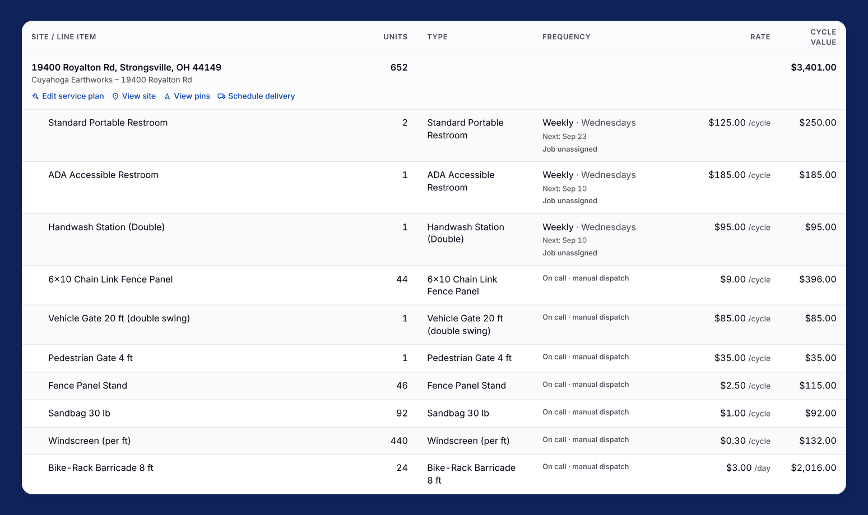Click Job unassigned under ADA Accessible Restroom frequency
The width and height of the screenshot is (868, 515).
(569, 201)
